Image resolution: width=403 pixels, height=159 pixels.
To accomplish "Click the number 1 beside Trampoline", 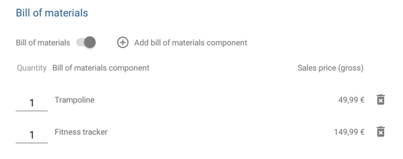I will click(32, 103).
